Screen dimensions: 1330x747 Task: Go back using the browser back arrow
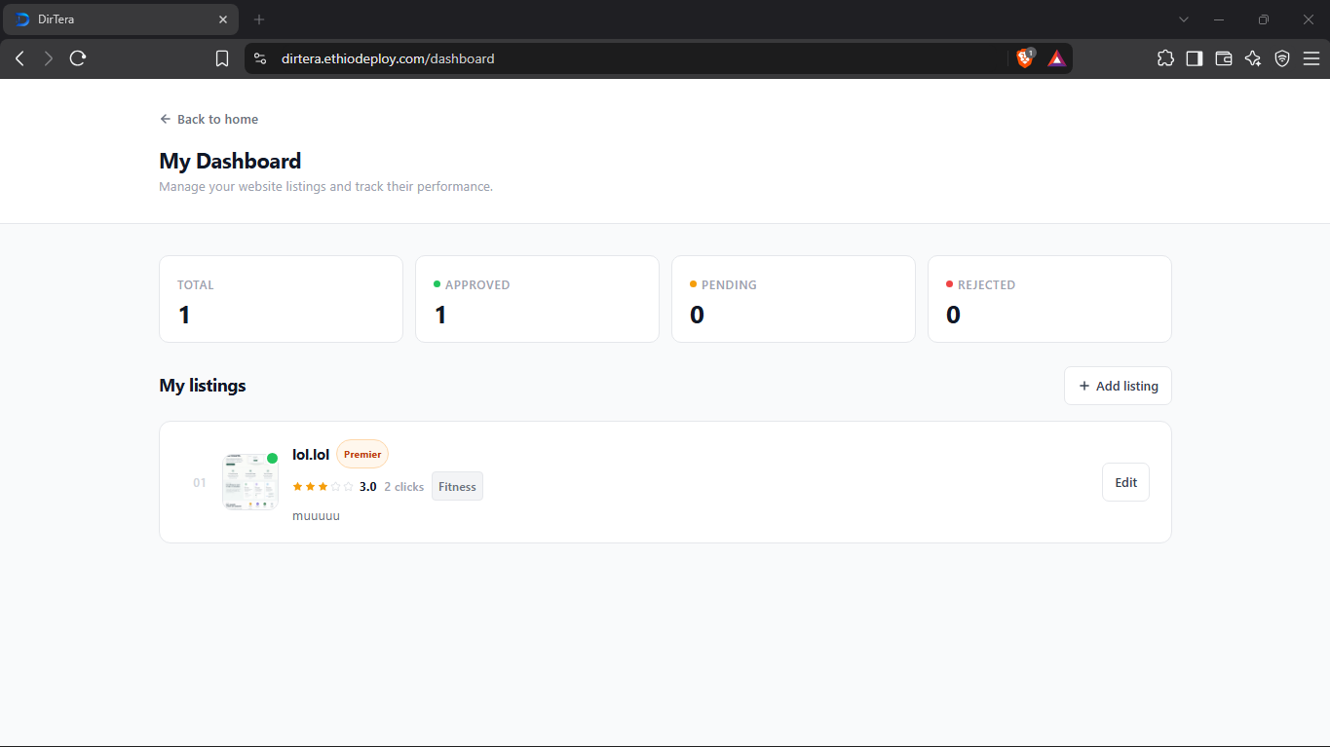click(x=19, y=58)
